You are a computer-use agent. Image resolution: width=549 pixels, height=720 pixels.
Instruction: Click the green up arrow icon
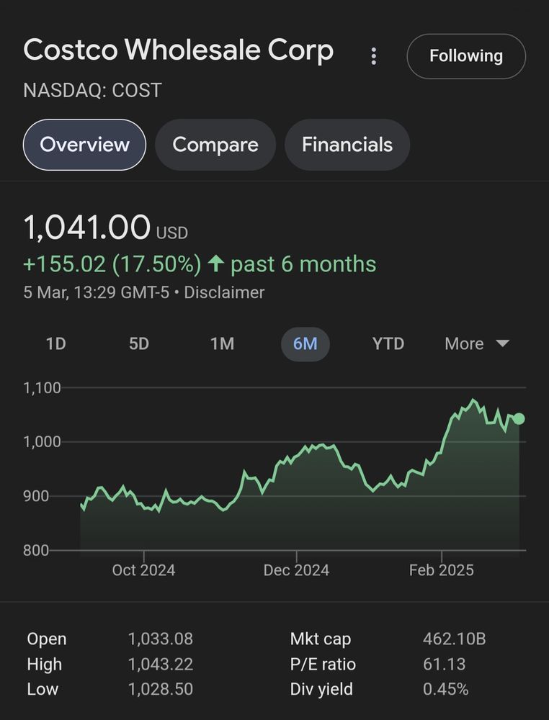point(216,263)
